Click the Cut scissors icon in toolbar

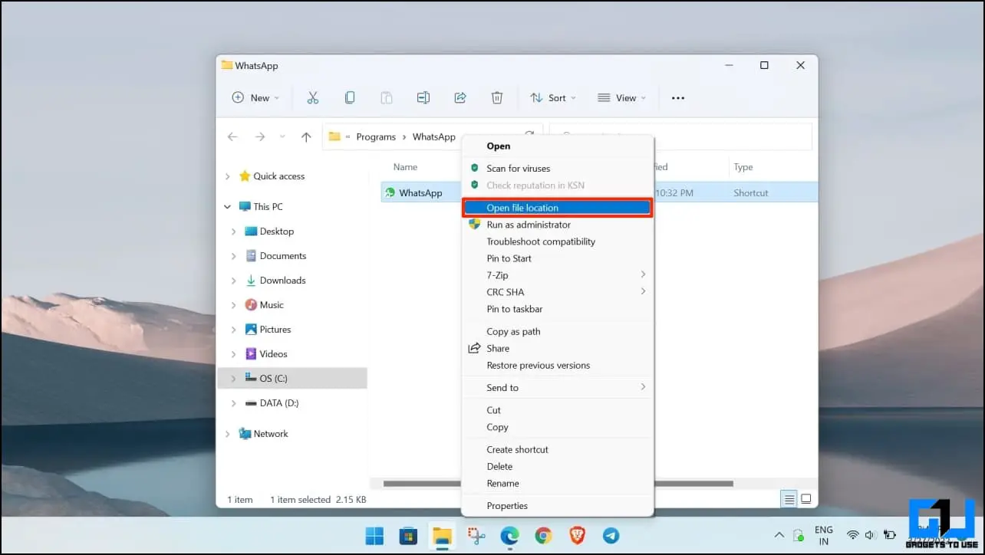[x=312, y=98]
